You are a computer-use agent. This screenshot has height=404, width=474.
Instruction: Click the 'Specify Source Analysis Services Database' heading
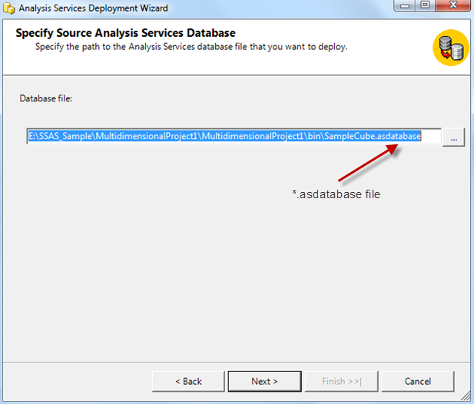point(125,33)
